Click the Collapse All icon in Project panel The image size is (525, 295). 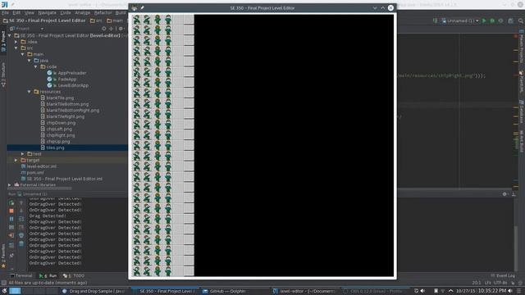click(x=112, y=29)
